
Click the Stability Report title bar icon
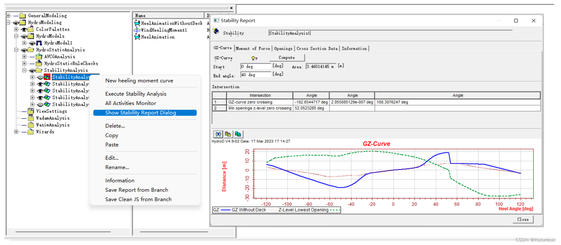[x=216, y=20]
